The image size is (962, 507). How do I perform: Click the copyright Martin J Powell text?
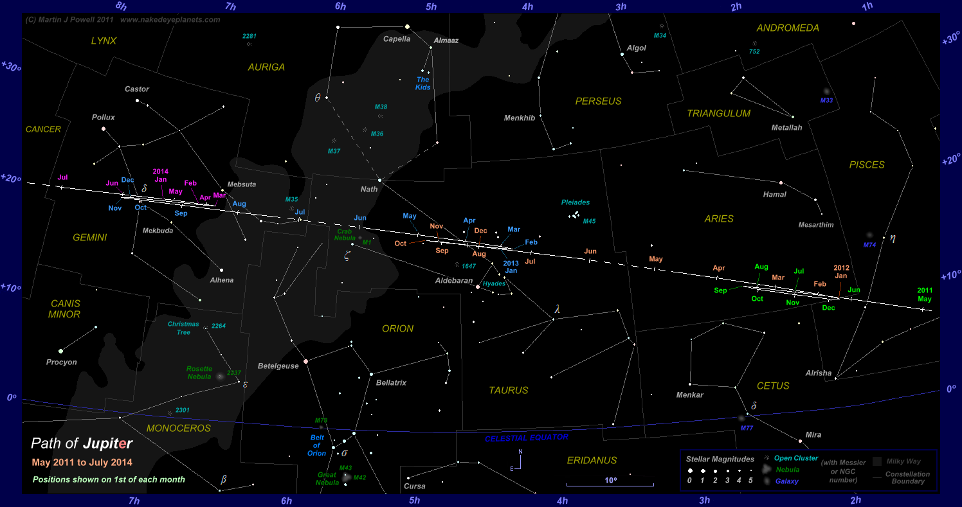pyautogui.click(x=69, y=20)
